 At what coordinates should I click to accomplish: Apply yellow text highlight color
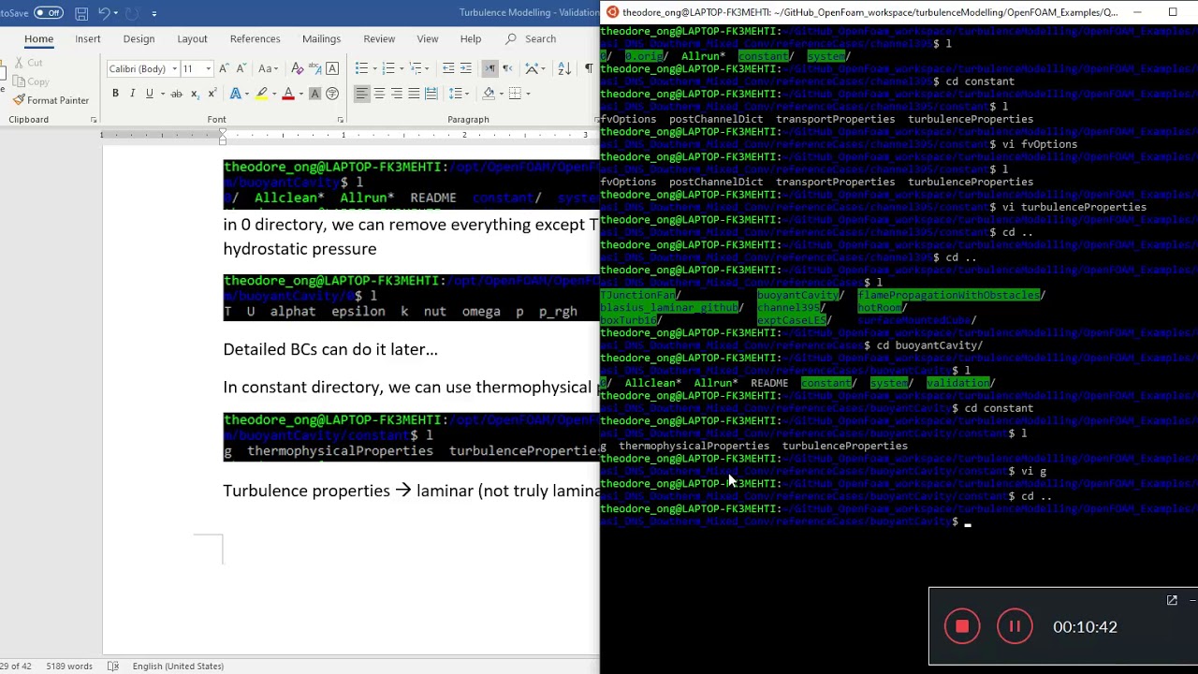[x=261, y=94]
